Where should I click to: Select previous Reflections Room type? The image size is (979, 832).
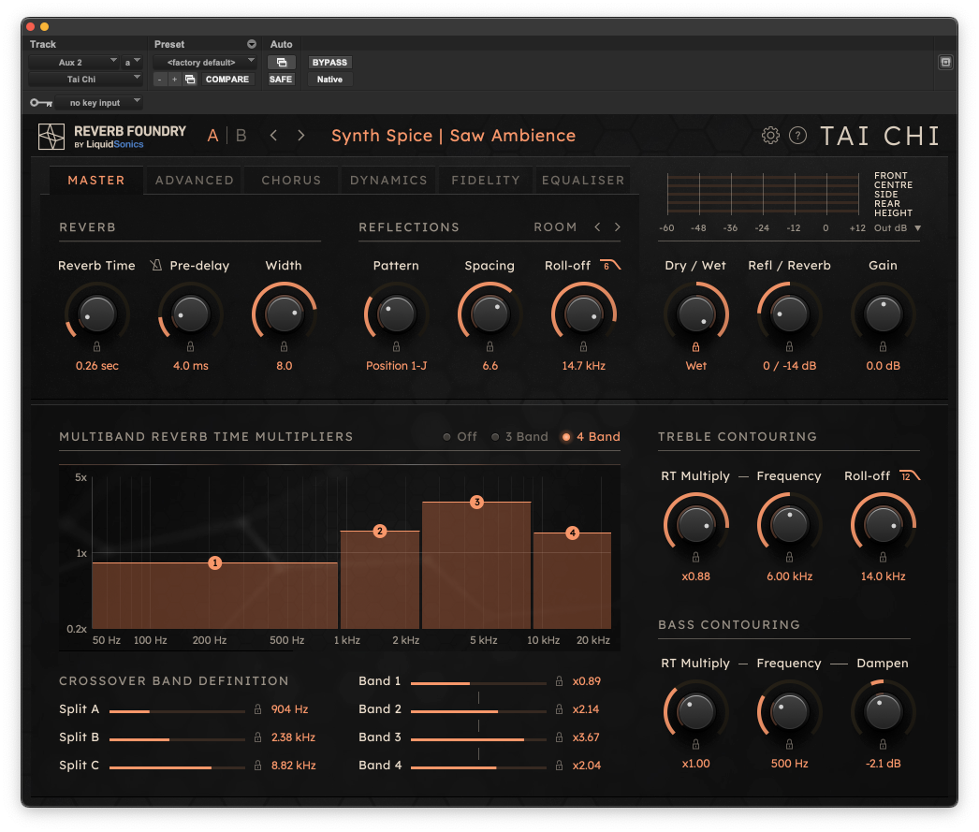click(x=597, y=227)
